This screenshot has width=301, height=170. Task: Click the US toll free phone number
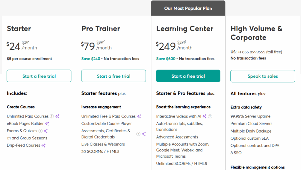pos(251,52)
